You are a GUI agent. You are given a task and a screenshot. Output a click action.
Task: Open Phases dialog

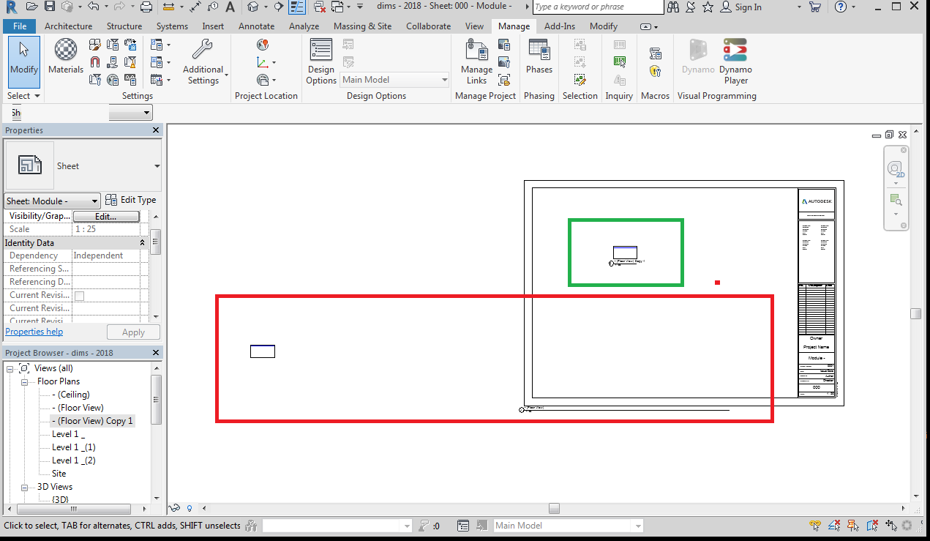point(539,57)
